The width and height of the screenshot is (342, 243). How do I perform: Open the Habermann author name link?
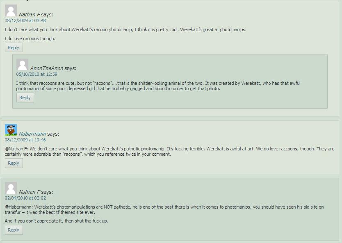(x=32, y=134)
